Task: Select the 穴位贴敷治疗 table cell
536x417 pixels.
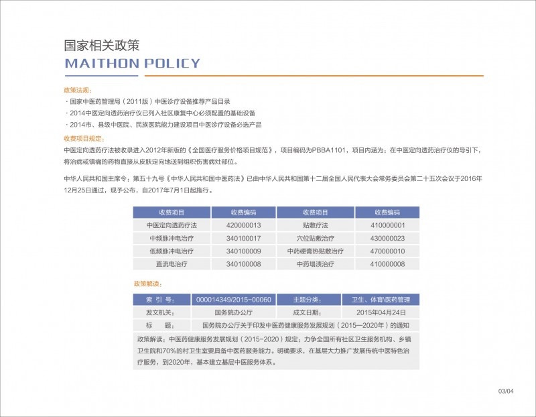Action: pos(315,238)
